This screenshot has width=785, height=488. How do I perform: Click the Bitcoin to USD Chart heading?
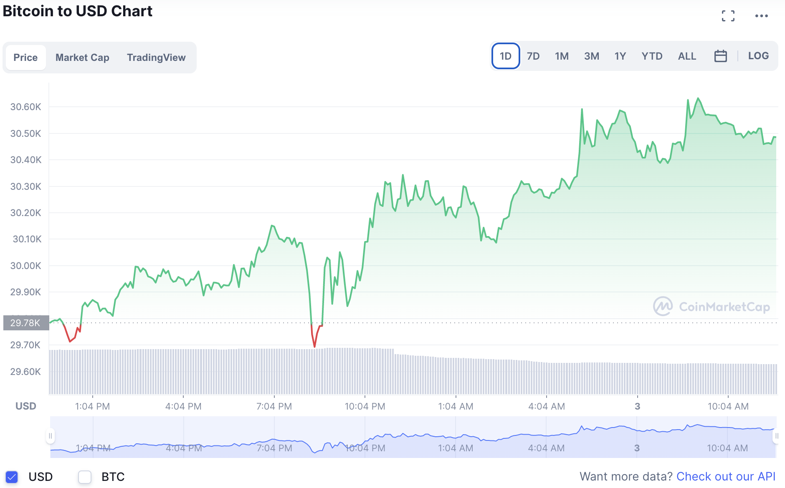tap(78, 11)
